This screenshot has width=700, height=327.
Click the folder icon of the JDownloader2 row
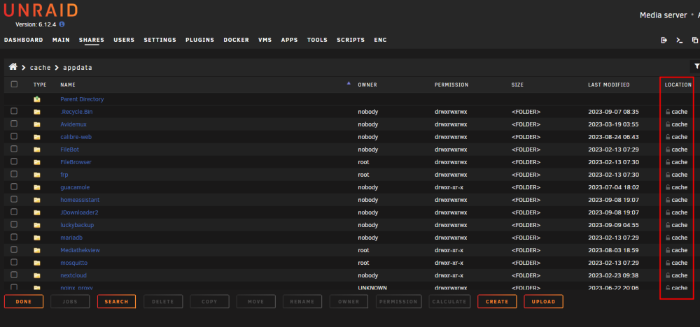[x=36, y=212]
